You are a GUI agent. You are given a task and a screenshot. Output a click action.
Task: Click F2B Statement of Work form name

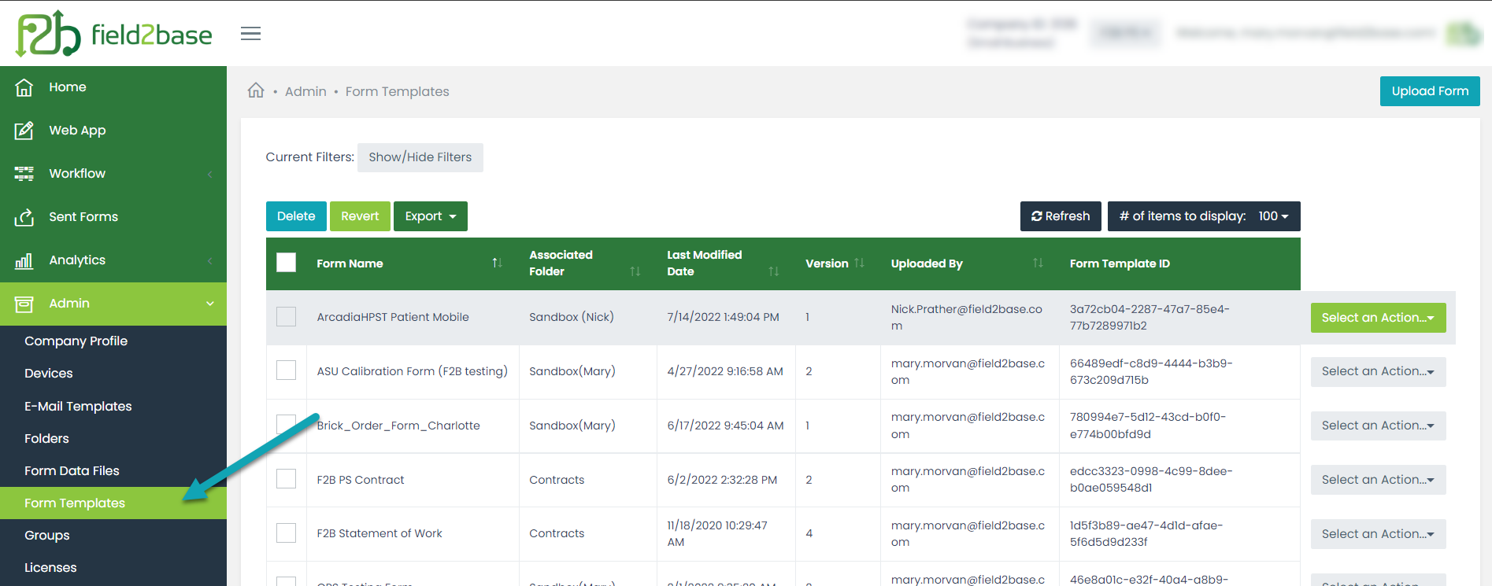pyautogui.click(x=379, y=533)
